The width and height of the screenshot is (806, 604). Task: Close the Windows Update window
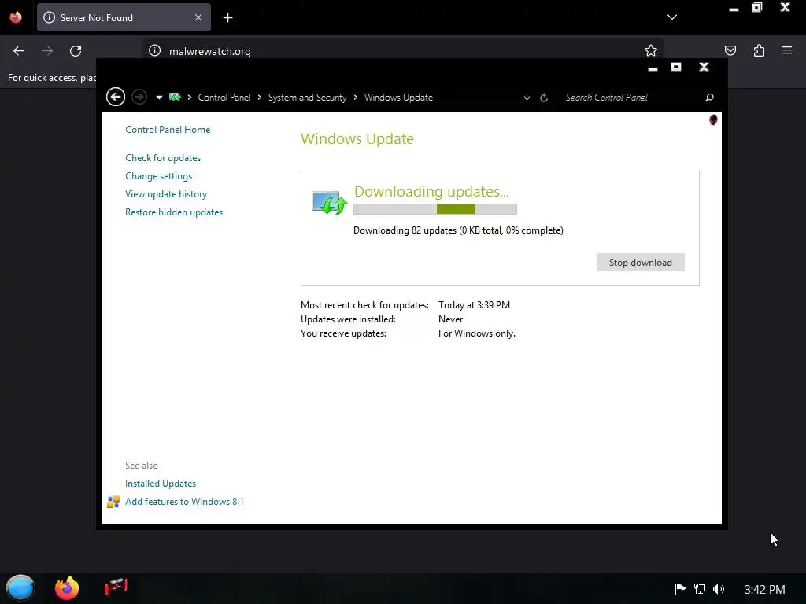pyautogui.click(x=704, y=67)
